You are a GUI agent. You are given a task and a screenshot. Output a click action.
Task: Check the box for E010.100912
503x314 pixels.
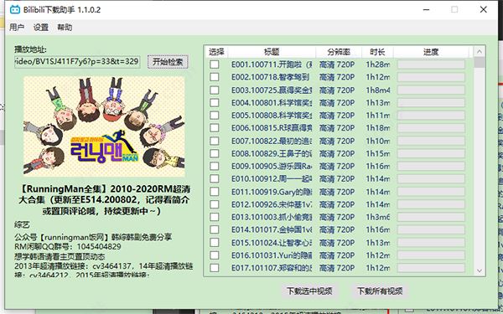[215, 179]
